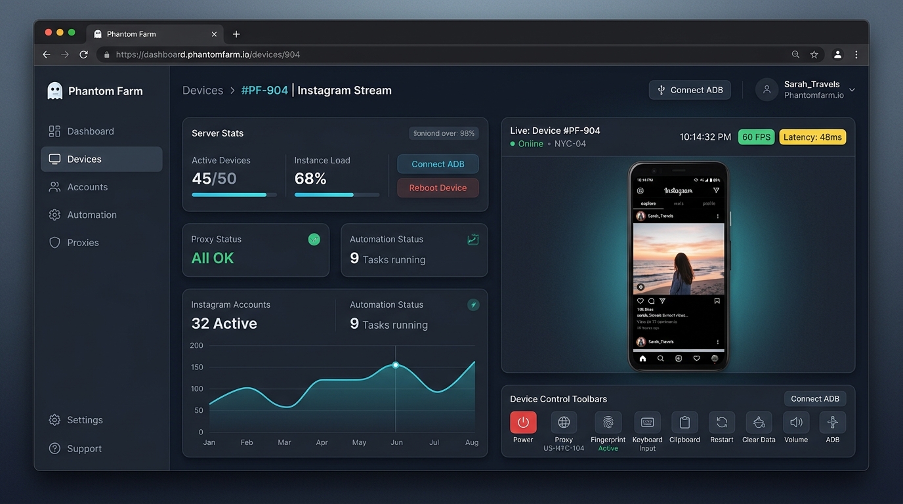Click the green 60 FPS badge
The height and width of the screenshot is (504, 903).
757,136
